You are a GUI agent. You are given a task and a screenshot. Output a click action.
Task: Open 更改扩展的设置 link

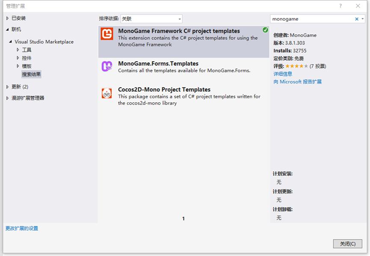tap(22, 228)
